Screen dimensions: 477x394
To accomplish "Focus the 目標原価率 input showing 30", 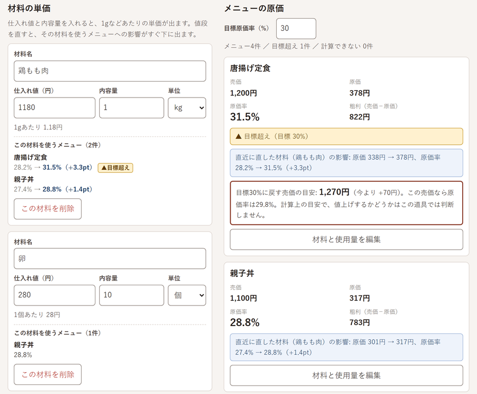I will [x=296, y=29].
